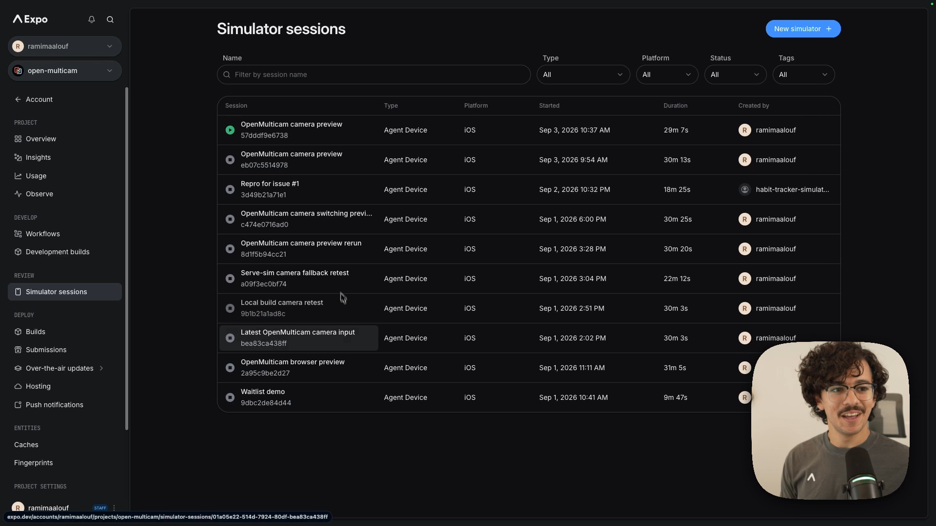Click the 9m 47s duration cell
The width and height of the screenshot is (936, 526).
(675, 397)
